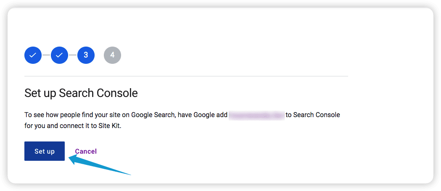Click the words Google Search in the description
This screenshot has width=441, height=191.
click(152, 115)
